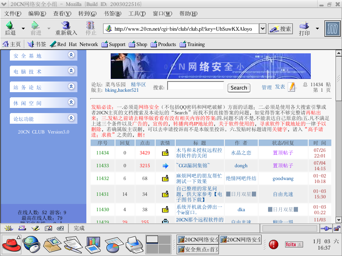Click the red alert notification icon
The width and height of the screenshot is (342, 256).
coord(274,244)
